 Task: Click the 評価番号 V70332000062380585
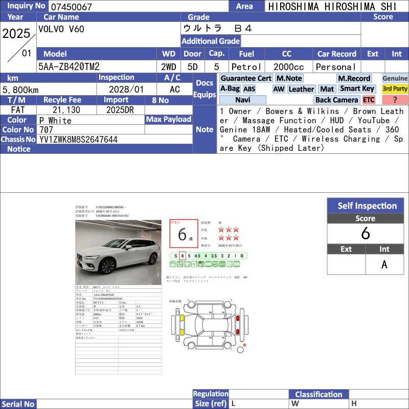(110, 207)
